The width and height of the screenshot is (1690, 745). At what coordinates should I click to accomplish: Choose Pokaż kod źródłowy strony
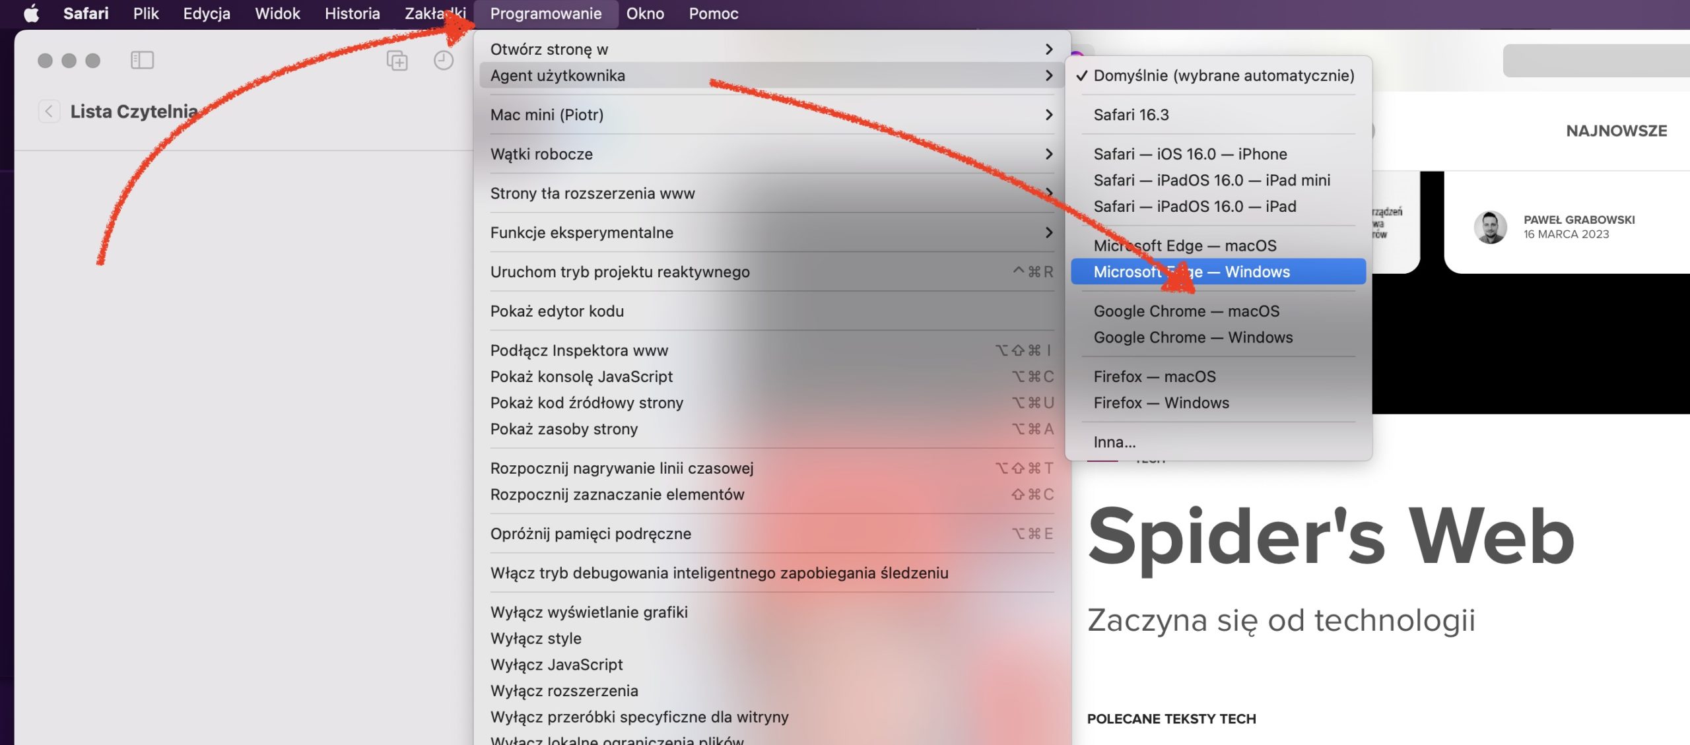771,403
